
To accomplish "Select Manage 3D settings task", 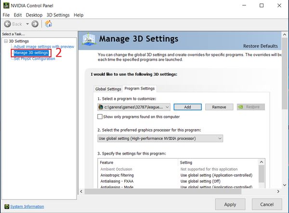I will tap(31, 53).
